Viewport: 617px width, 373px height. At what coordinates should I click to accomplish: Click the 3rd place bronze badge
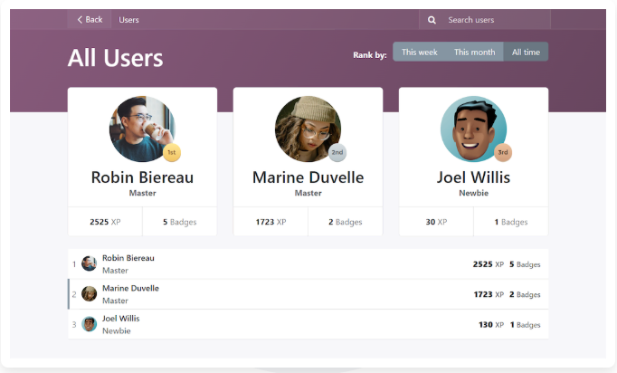click(x=503, y=152)
